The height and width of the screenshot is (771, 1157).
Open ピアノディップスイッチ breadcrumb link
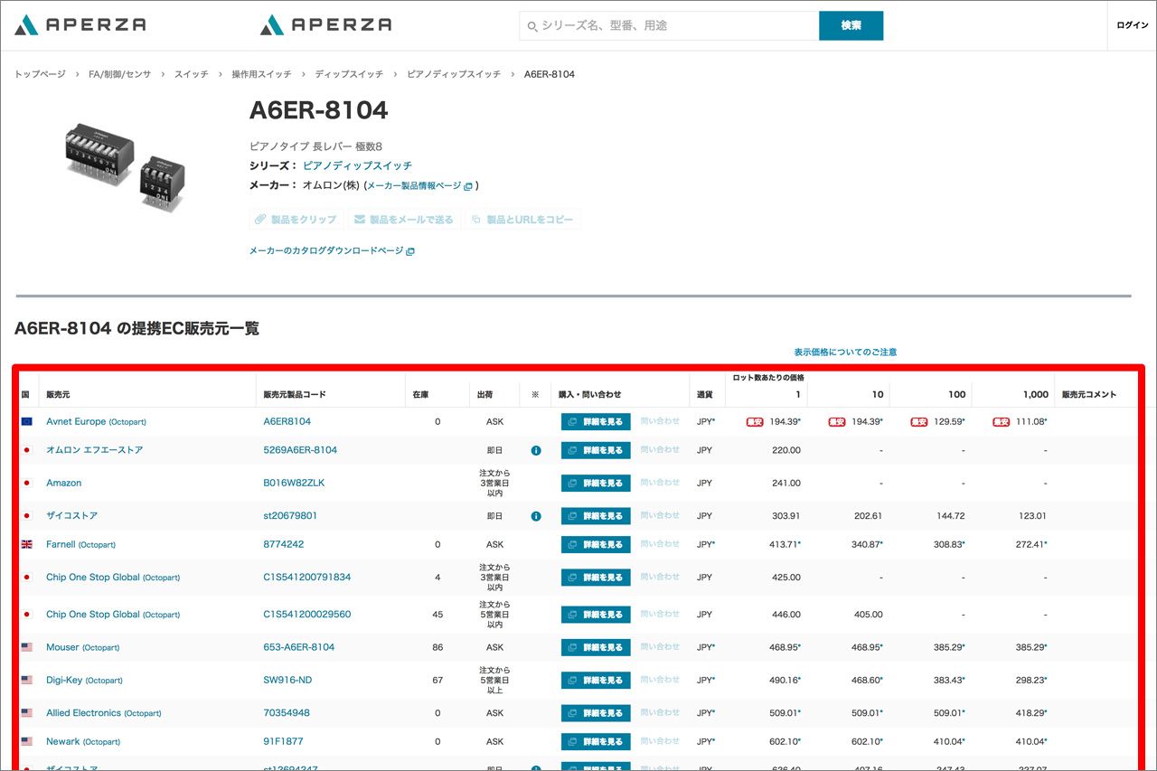454,74
